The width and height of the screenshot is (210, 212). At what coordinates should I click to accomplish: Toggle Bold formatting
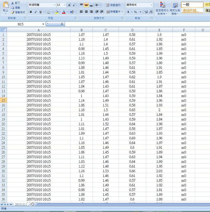pyautogui.click(x=31, y=12)
